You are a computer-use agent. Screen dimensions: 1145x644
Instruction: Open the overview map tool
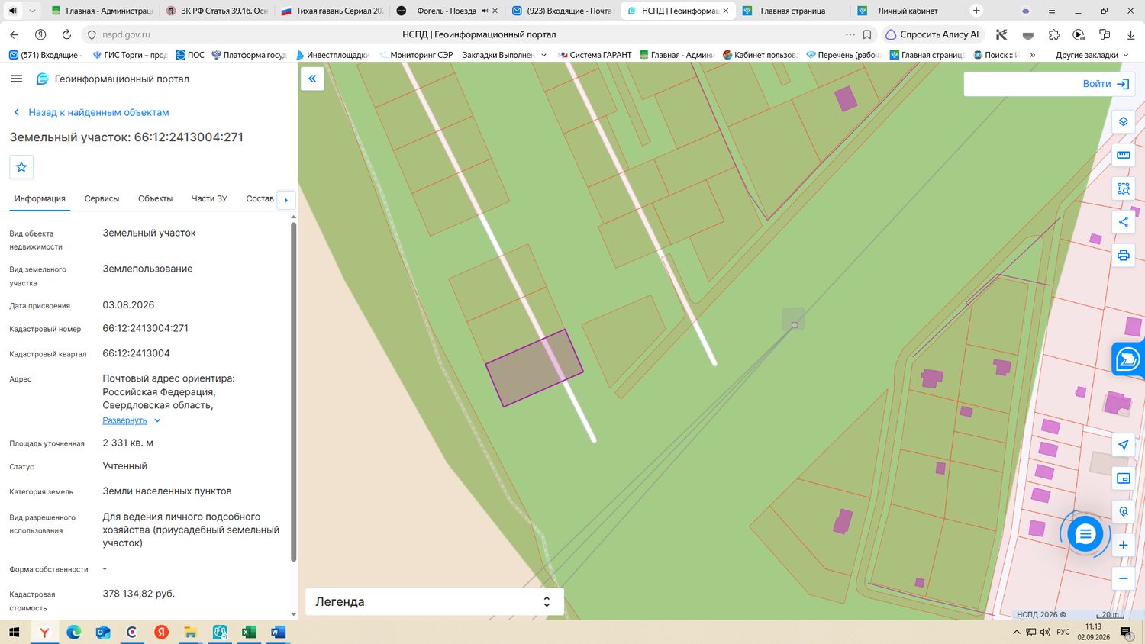pos(1123,478)
